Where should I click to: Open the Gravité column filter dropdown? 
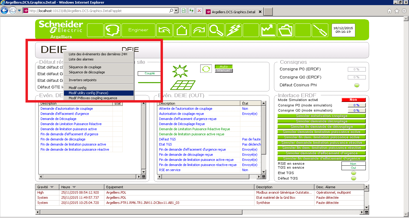(x=52, y=187)
